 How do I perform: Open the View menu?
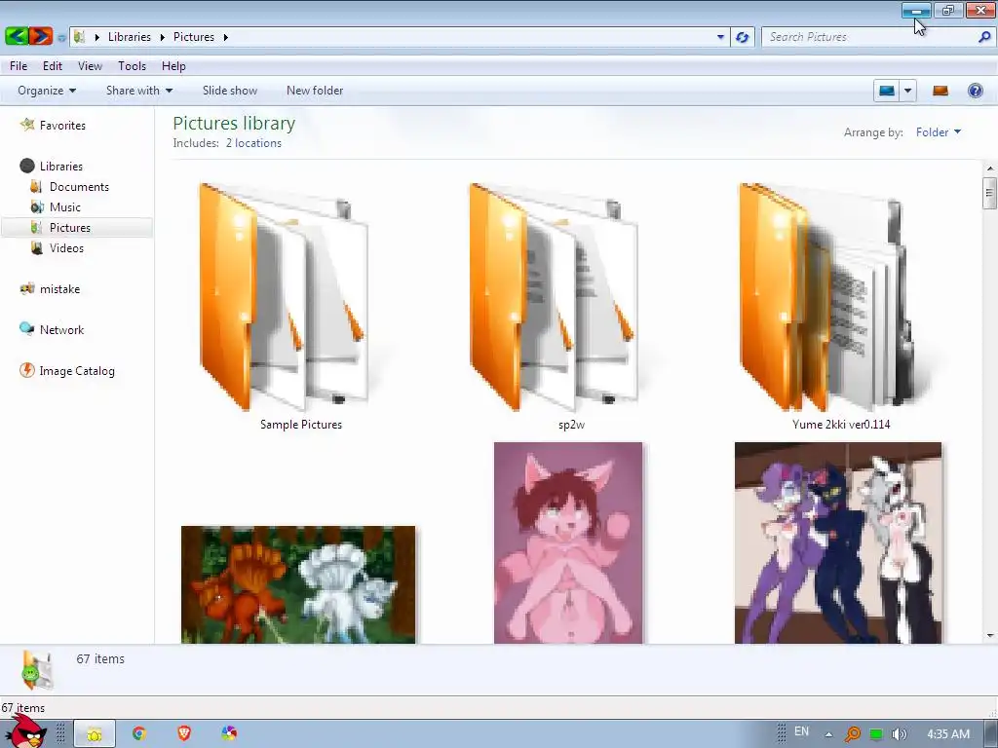90,66
